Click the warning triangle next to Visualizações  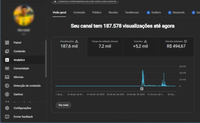77,41
